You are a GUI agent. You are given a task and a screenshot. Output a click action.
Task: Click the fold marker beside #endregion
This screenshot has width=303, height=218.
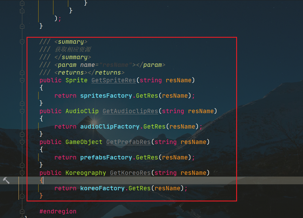(x=22, y=211)
